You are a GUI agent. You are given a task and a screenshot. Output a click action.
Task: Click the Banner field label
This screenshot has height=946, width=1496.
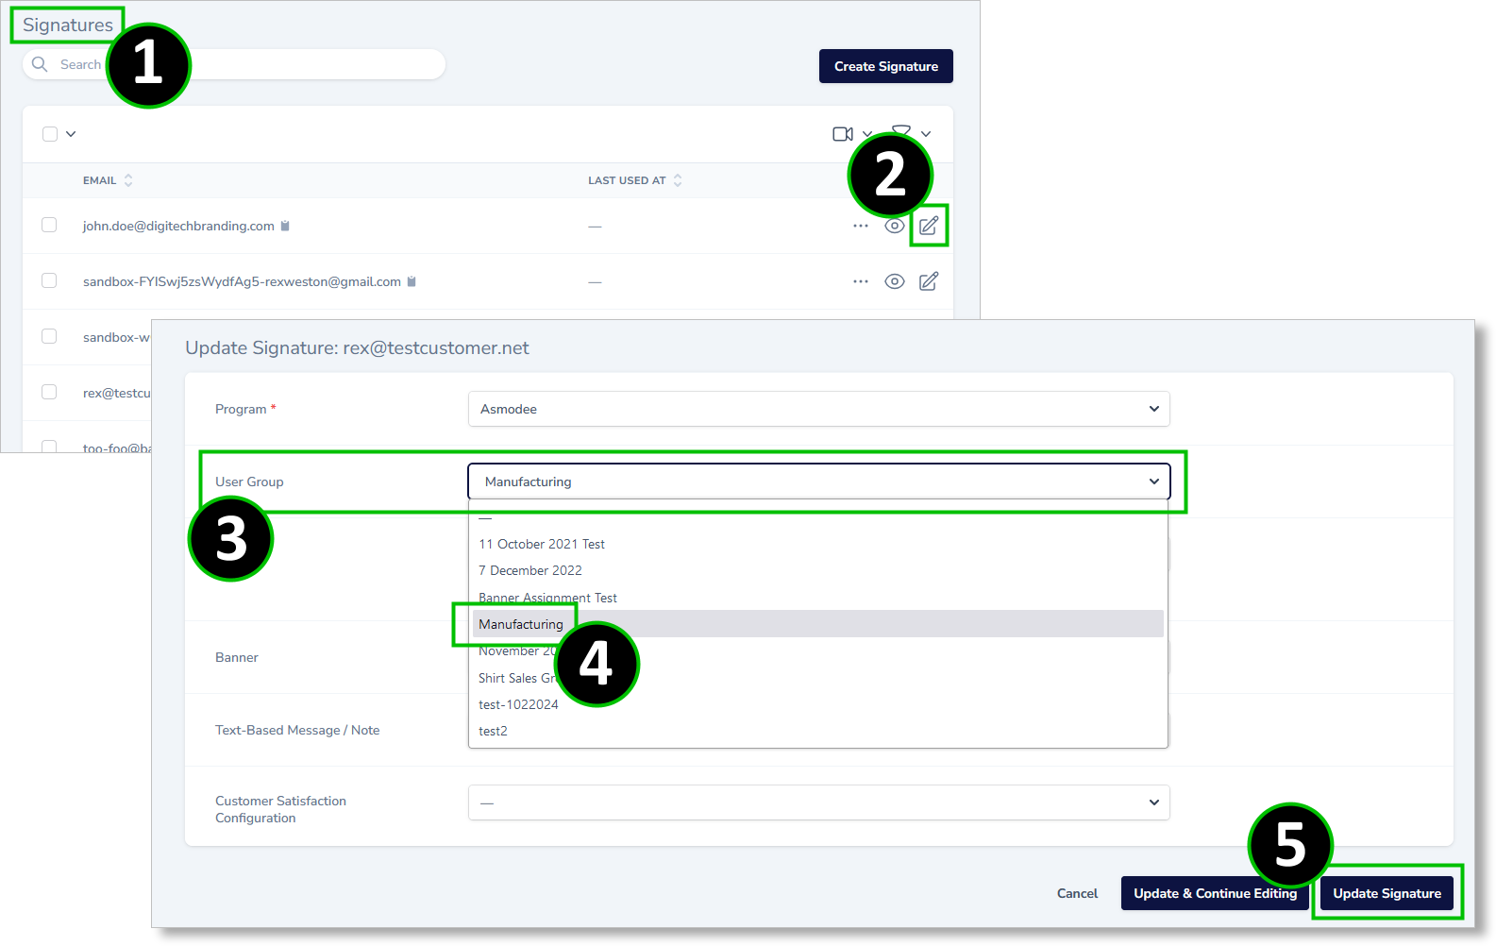coord(237,657)
